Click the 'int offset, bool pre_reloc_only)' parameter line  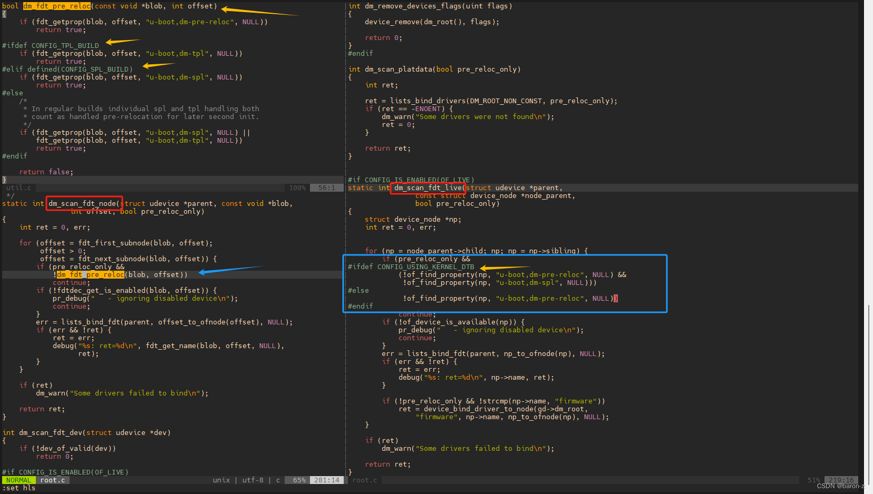tap(137, 211)
